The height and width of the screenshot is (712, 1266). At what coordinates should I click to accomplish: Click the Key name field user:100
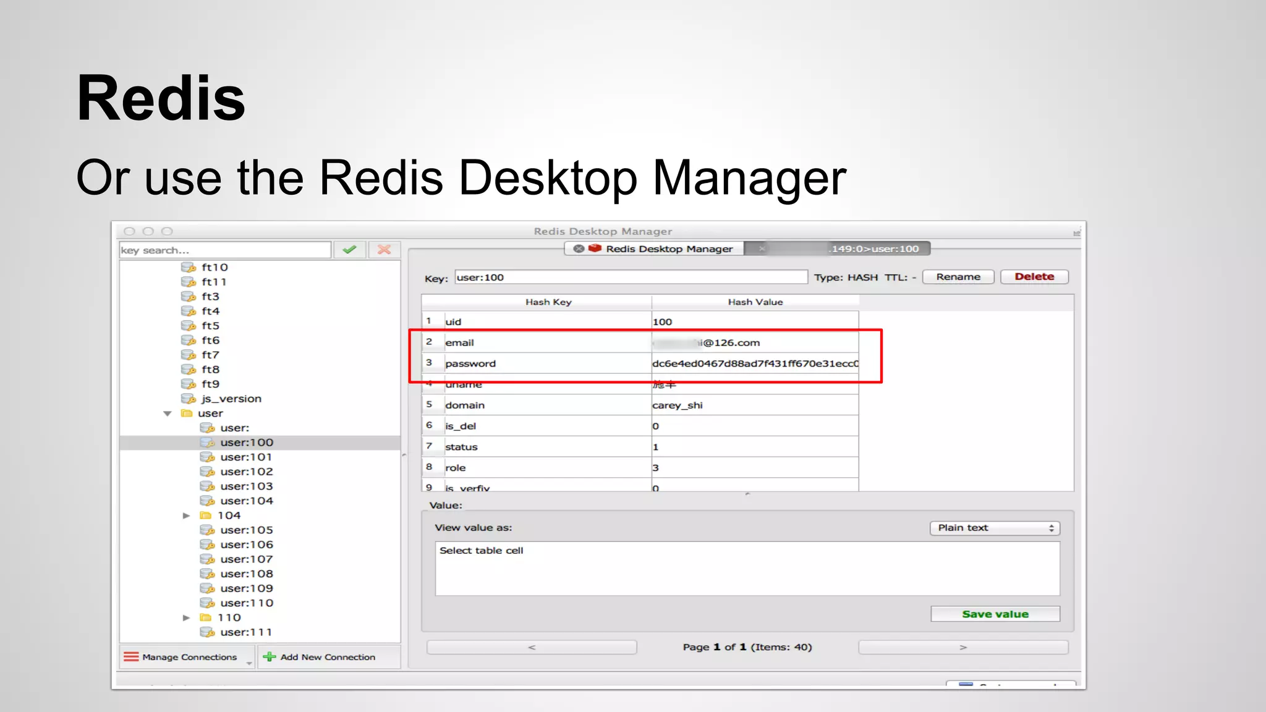(631, 278)
